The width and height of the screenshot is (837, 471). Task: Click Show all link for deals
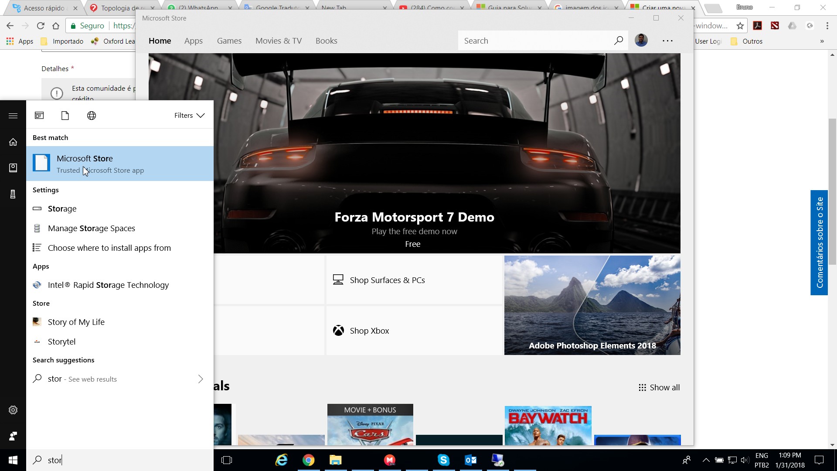pos(659,387)
